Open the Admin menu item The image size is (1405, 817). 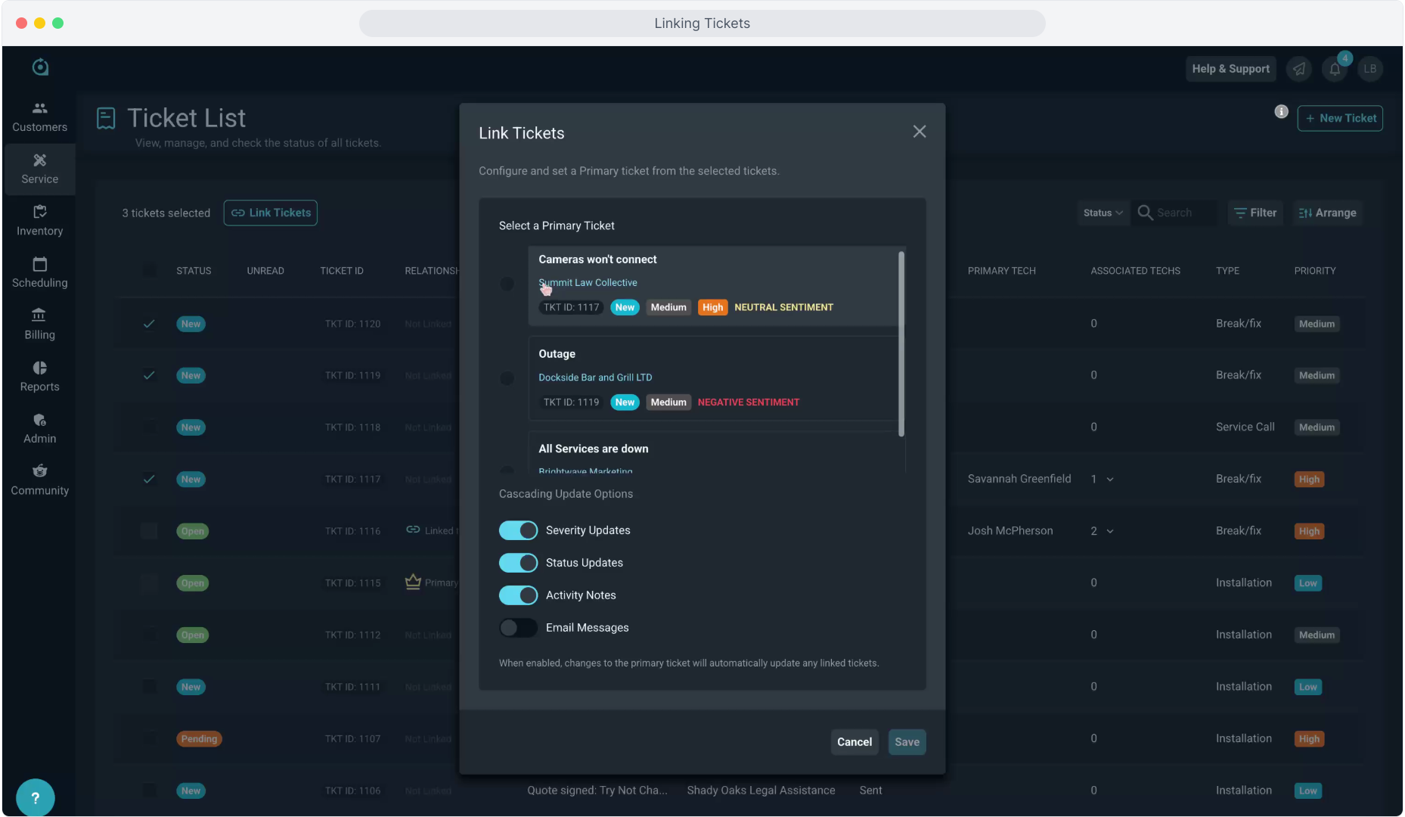click(39, 428)
